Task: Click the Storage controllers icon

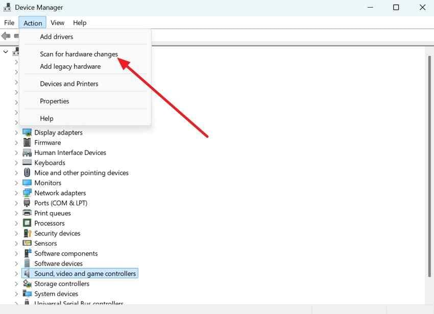Action: click(27, 283)
